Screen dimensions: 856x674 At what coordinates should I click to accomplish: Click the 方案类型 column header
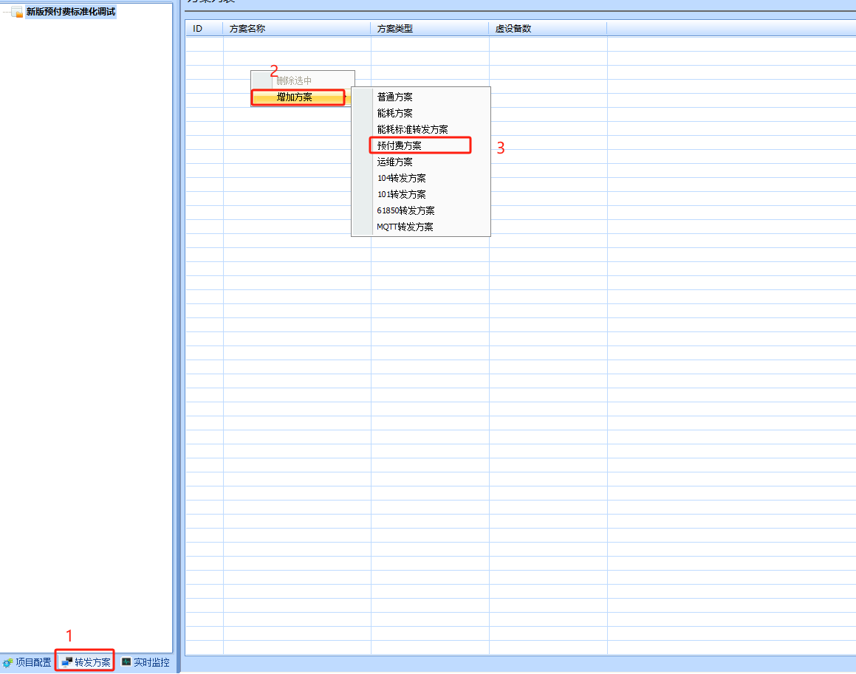[395, 29]
